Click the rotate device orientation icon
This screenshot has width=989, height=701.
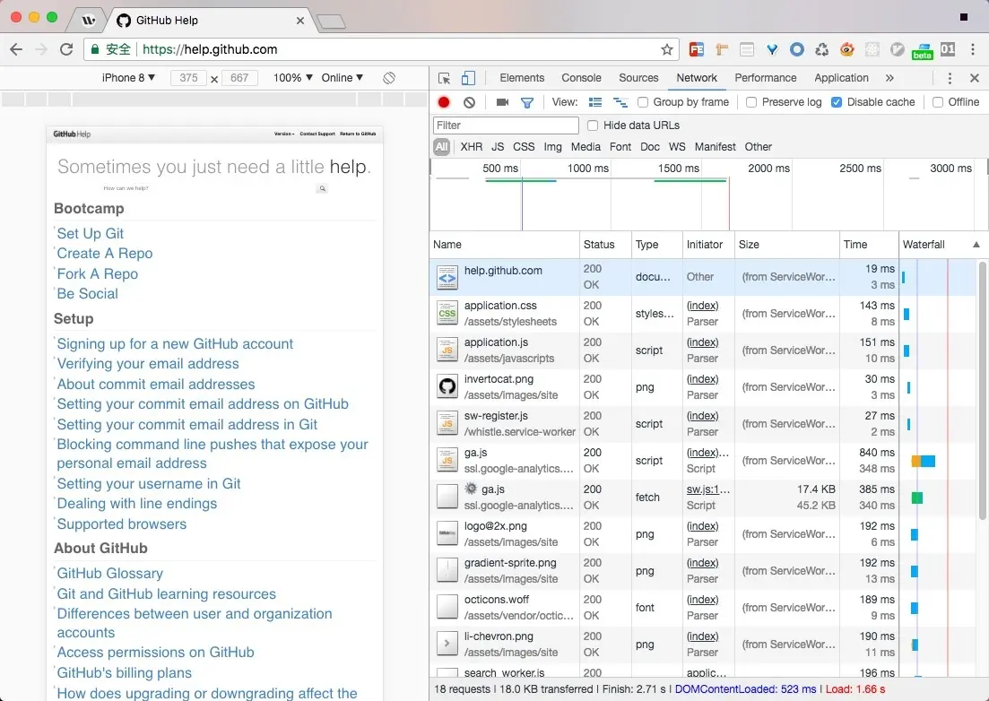coord(389,77)
